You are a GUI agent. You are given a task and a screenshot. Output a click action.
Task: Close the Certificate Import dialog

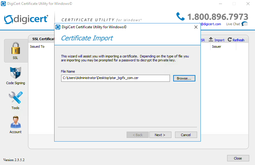(x=196, y=27)
